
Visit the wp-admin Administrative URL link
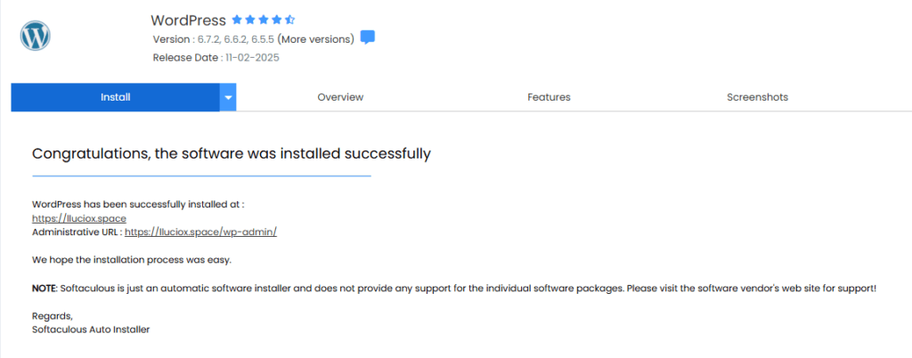pyautogui.click(x=201, y=232)
